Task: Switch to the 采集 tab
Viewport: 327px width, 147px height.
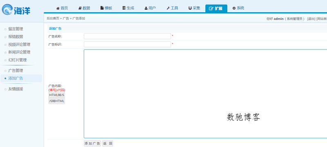Action: [195, 8]
